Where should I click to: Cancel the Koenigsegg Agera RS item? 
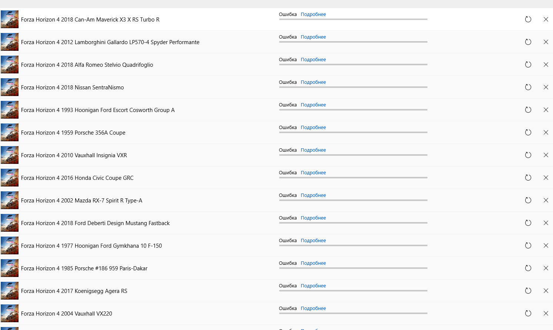point(546,291)
